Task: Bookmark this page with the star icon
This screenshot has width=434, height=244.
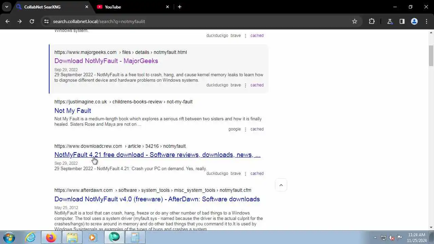Action: tap(355, 21)
